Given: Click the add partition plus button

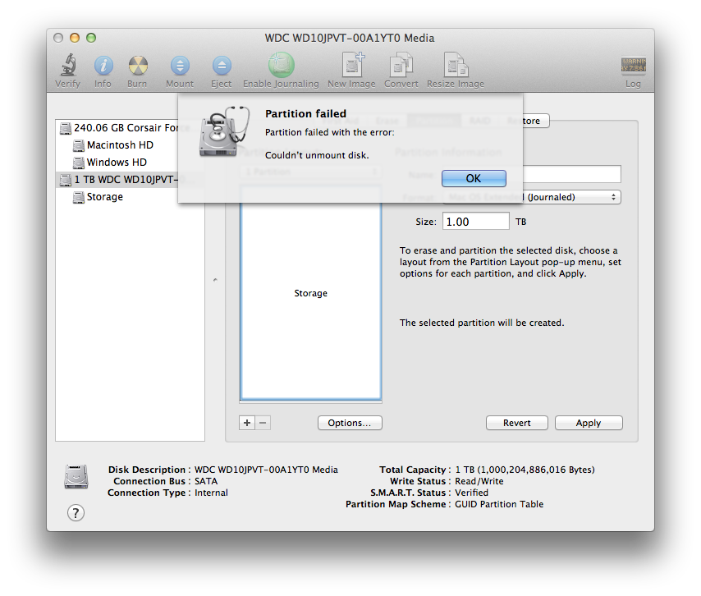Looking at the screenshot, I should [247, 423].
